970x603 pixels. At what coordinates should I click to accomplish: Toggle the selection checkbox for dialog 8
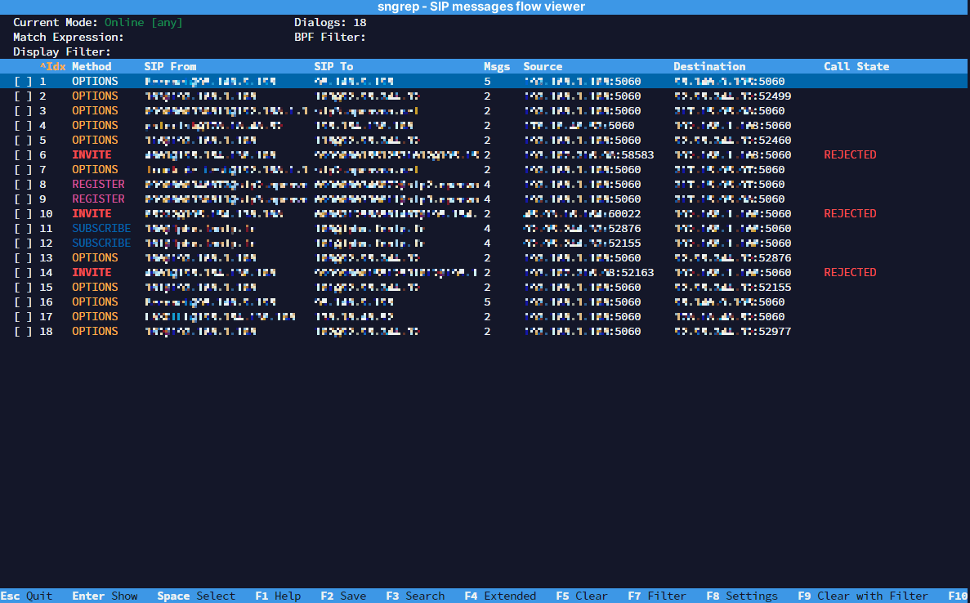pos(23,185)
